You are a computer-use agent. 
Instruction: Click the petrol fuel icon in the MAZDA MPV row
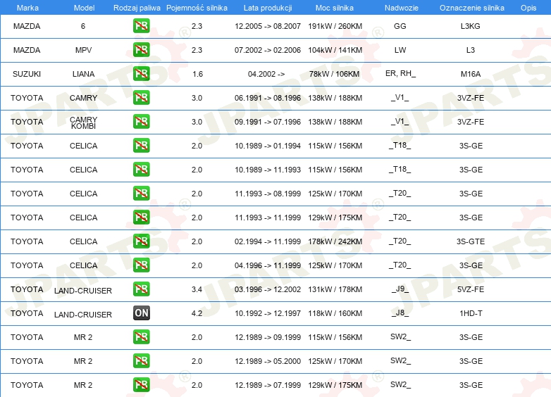pyautogui.click(x=141, y=50)
